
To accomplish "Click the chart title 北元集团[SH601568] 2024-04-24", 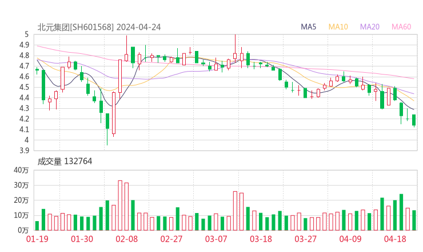I will 99,27.
